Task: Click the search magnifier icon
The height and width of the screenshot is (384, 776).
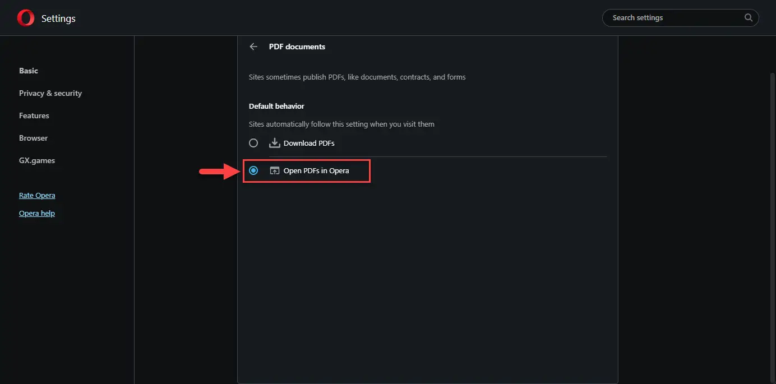Action: (x=749, y=18)
